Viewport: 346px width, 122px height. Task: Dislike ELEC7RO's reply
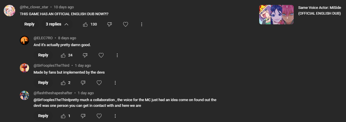(85, 55)
